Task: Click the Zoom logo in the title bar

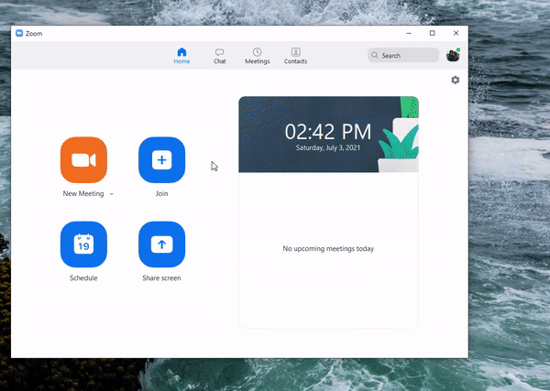Action: point(19,33)
